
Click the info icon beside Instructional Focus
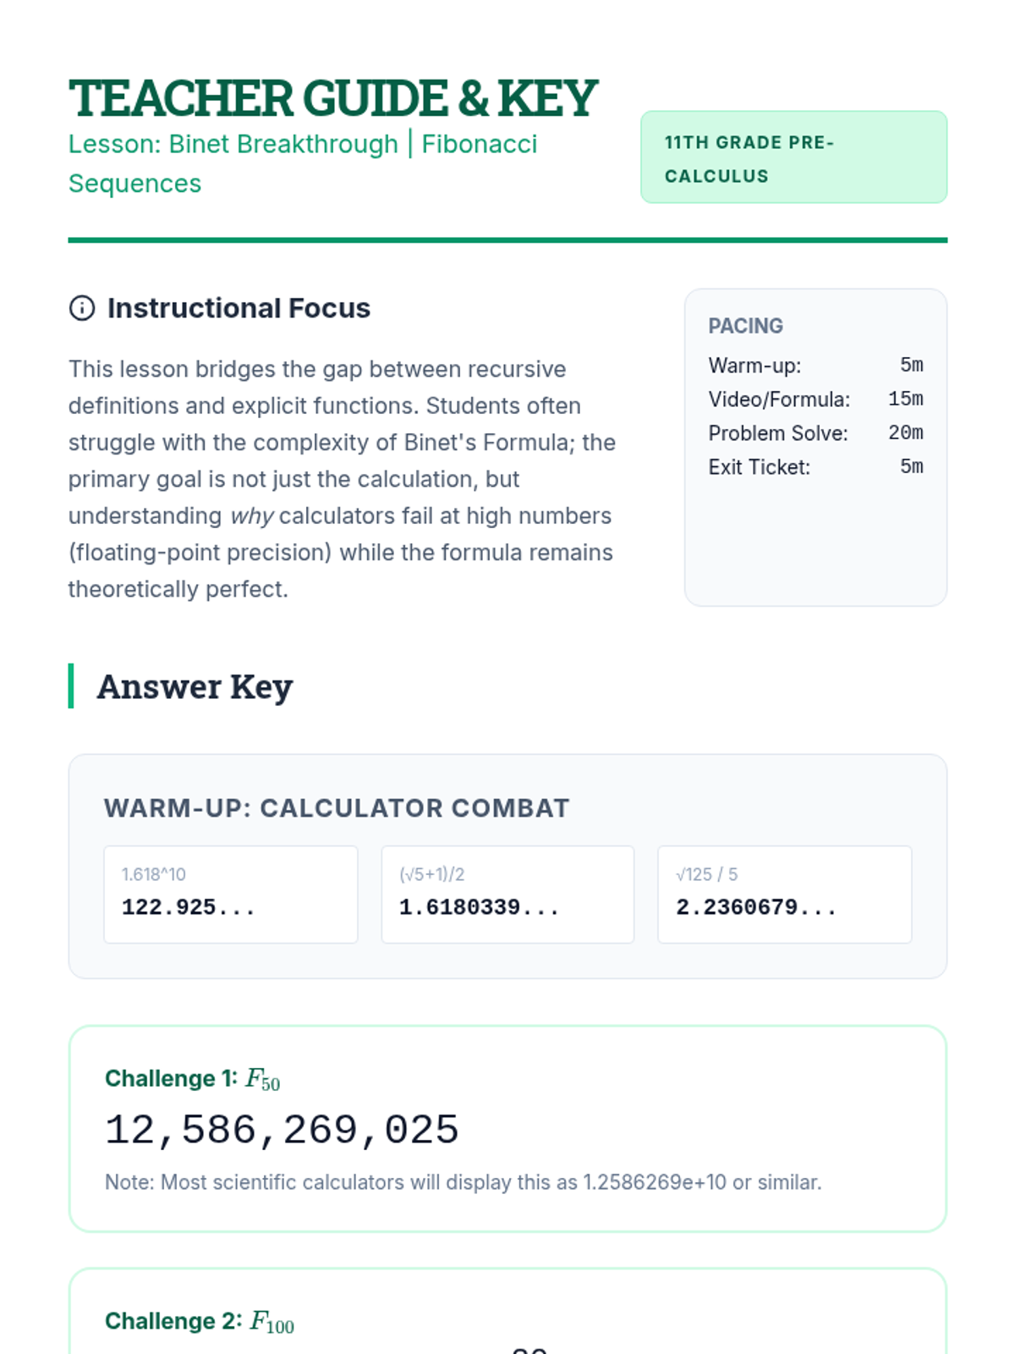[82, 308]
